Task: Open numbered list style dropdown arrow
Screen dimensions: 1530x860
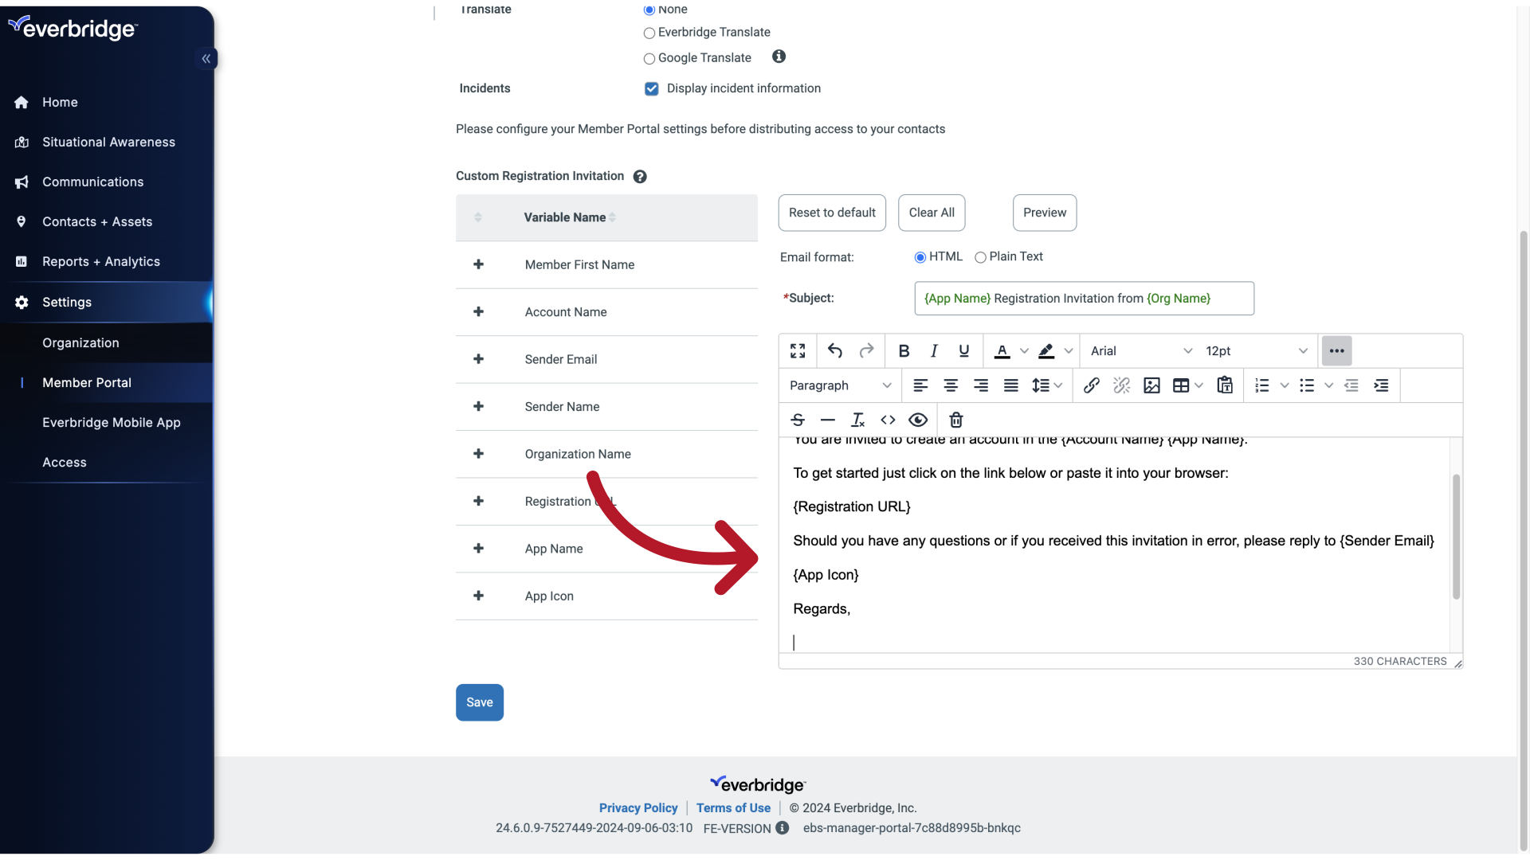Action: pyautogui.click(x=1285, y=385)
